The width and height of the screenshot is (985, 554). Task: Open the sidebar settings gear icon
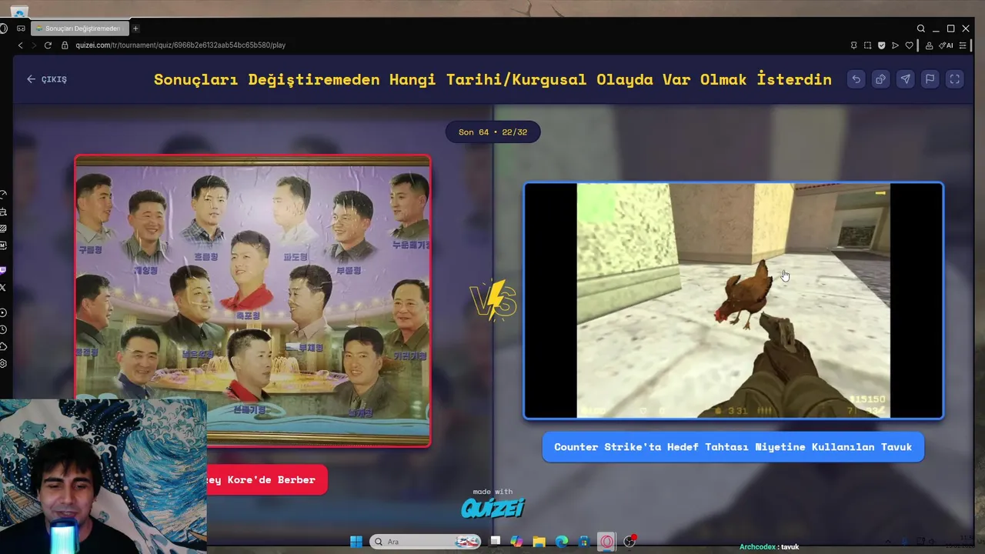[x=3, y=364]
